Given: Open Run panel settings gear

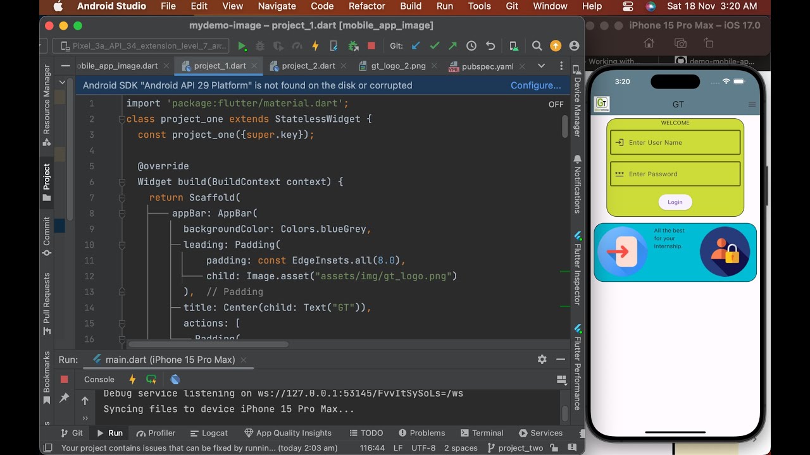Looking at the screenshot, I should pos(542,359).
